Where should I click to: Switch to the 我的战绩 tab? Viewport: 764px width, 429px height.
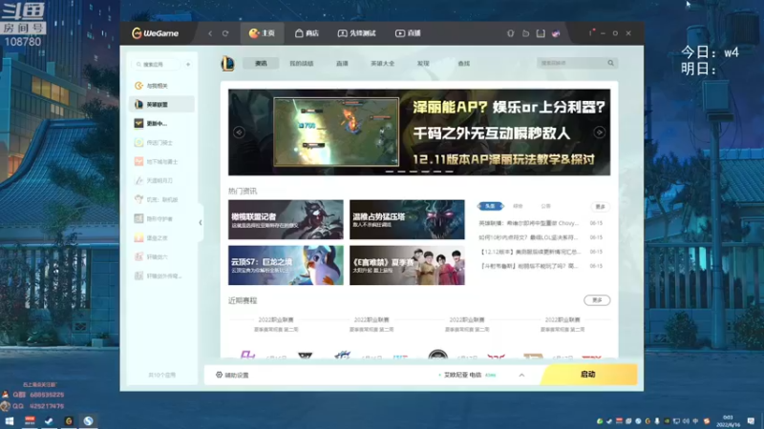[302, 63]
